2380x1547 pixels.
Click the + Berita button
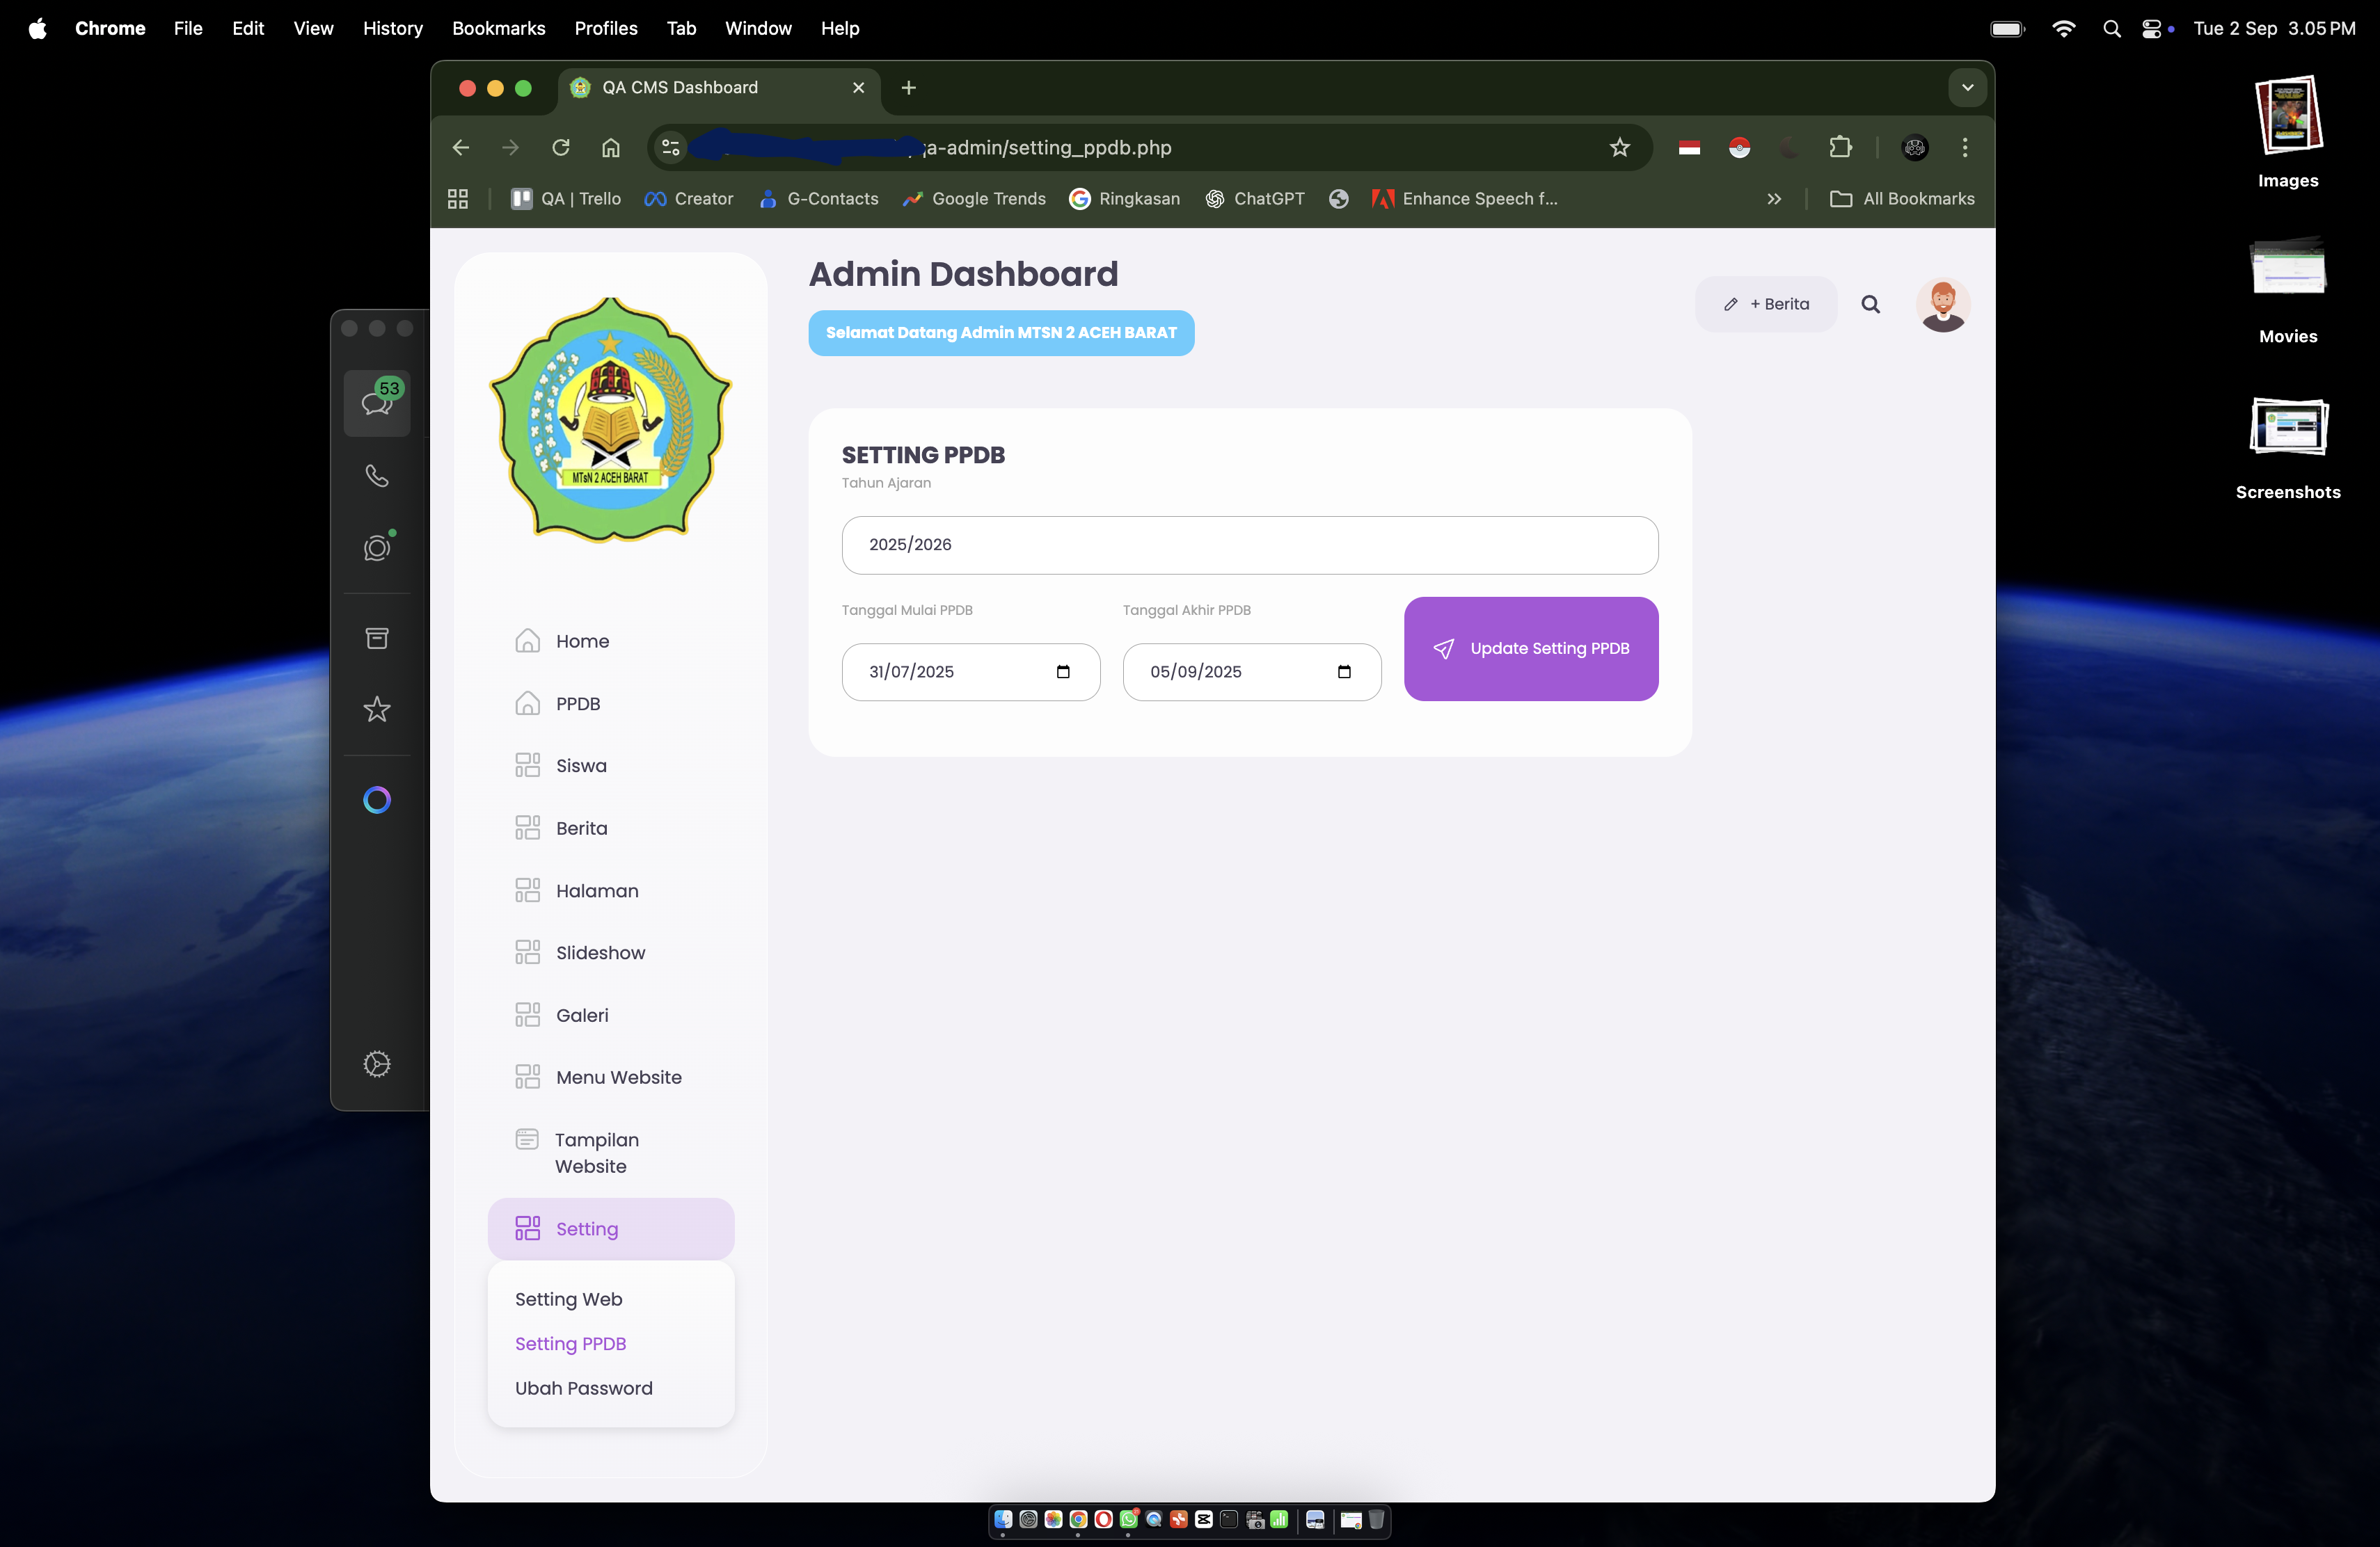point(1766,305)
